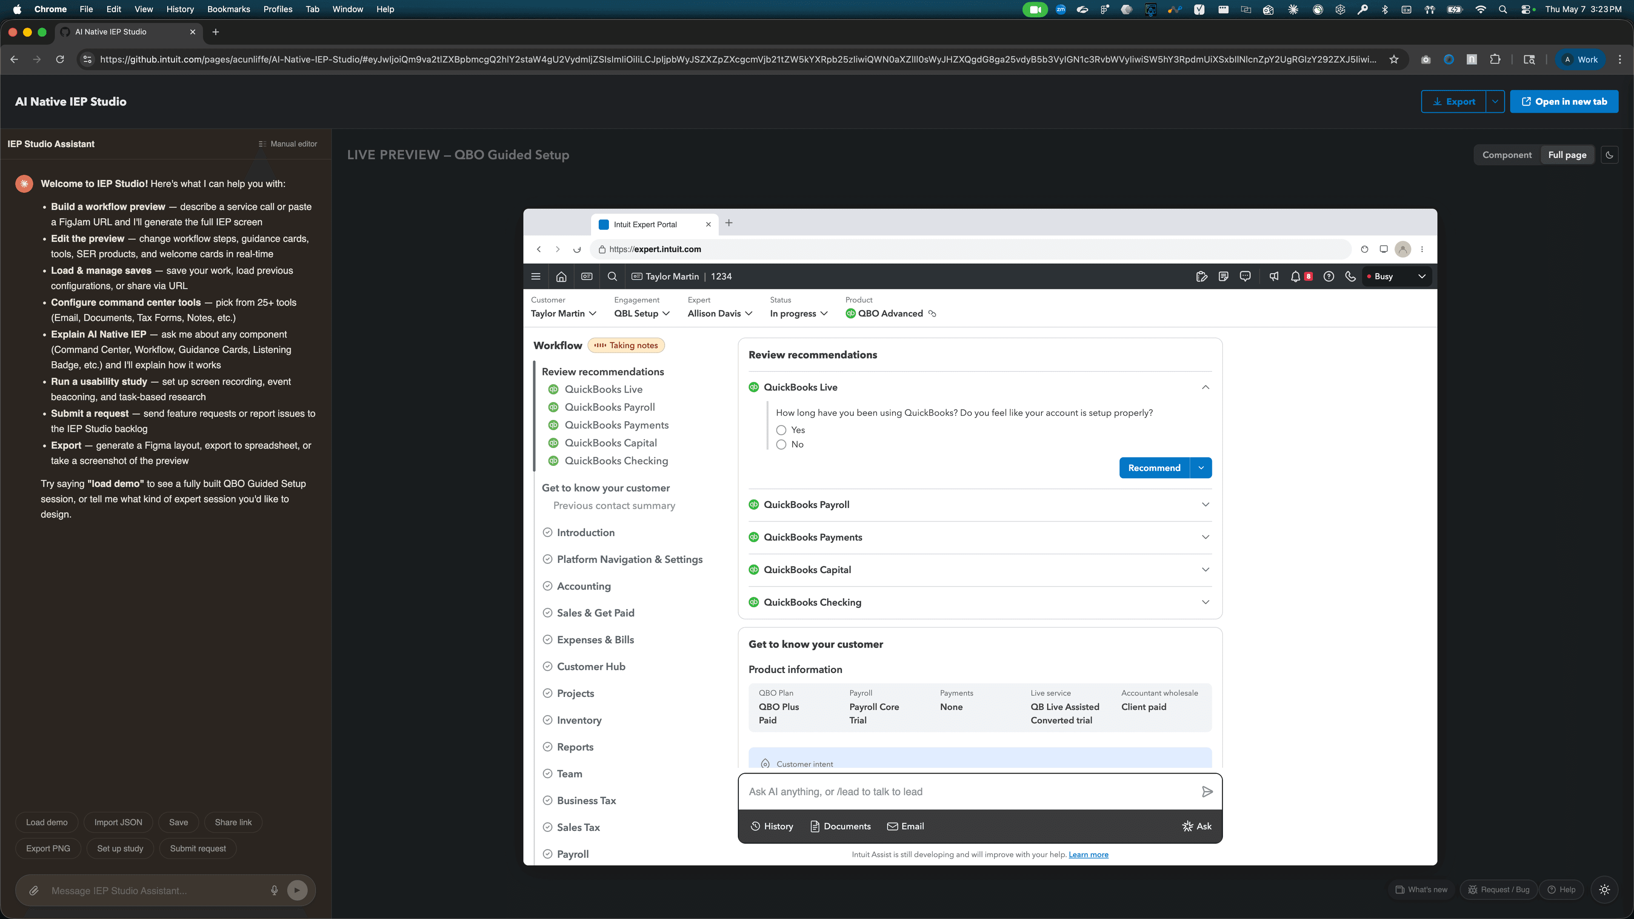The height and width of the screenshot is (919, 1634).
Task: Start voice input with microphone icon
Action: 274,890
